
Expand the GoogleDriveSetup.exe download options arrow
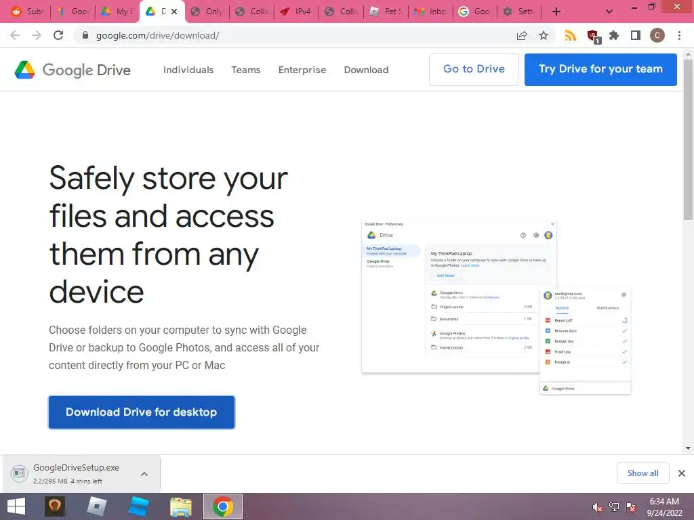point(144,473)
